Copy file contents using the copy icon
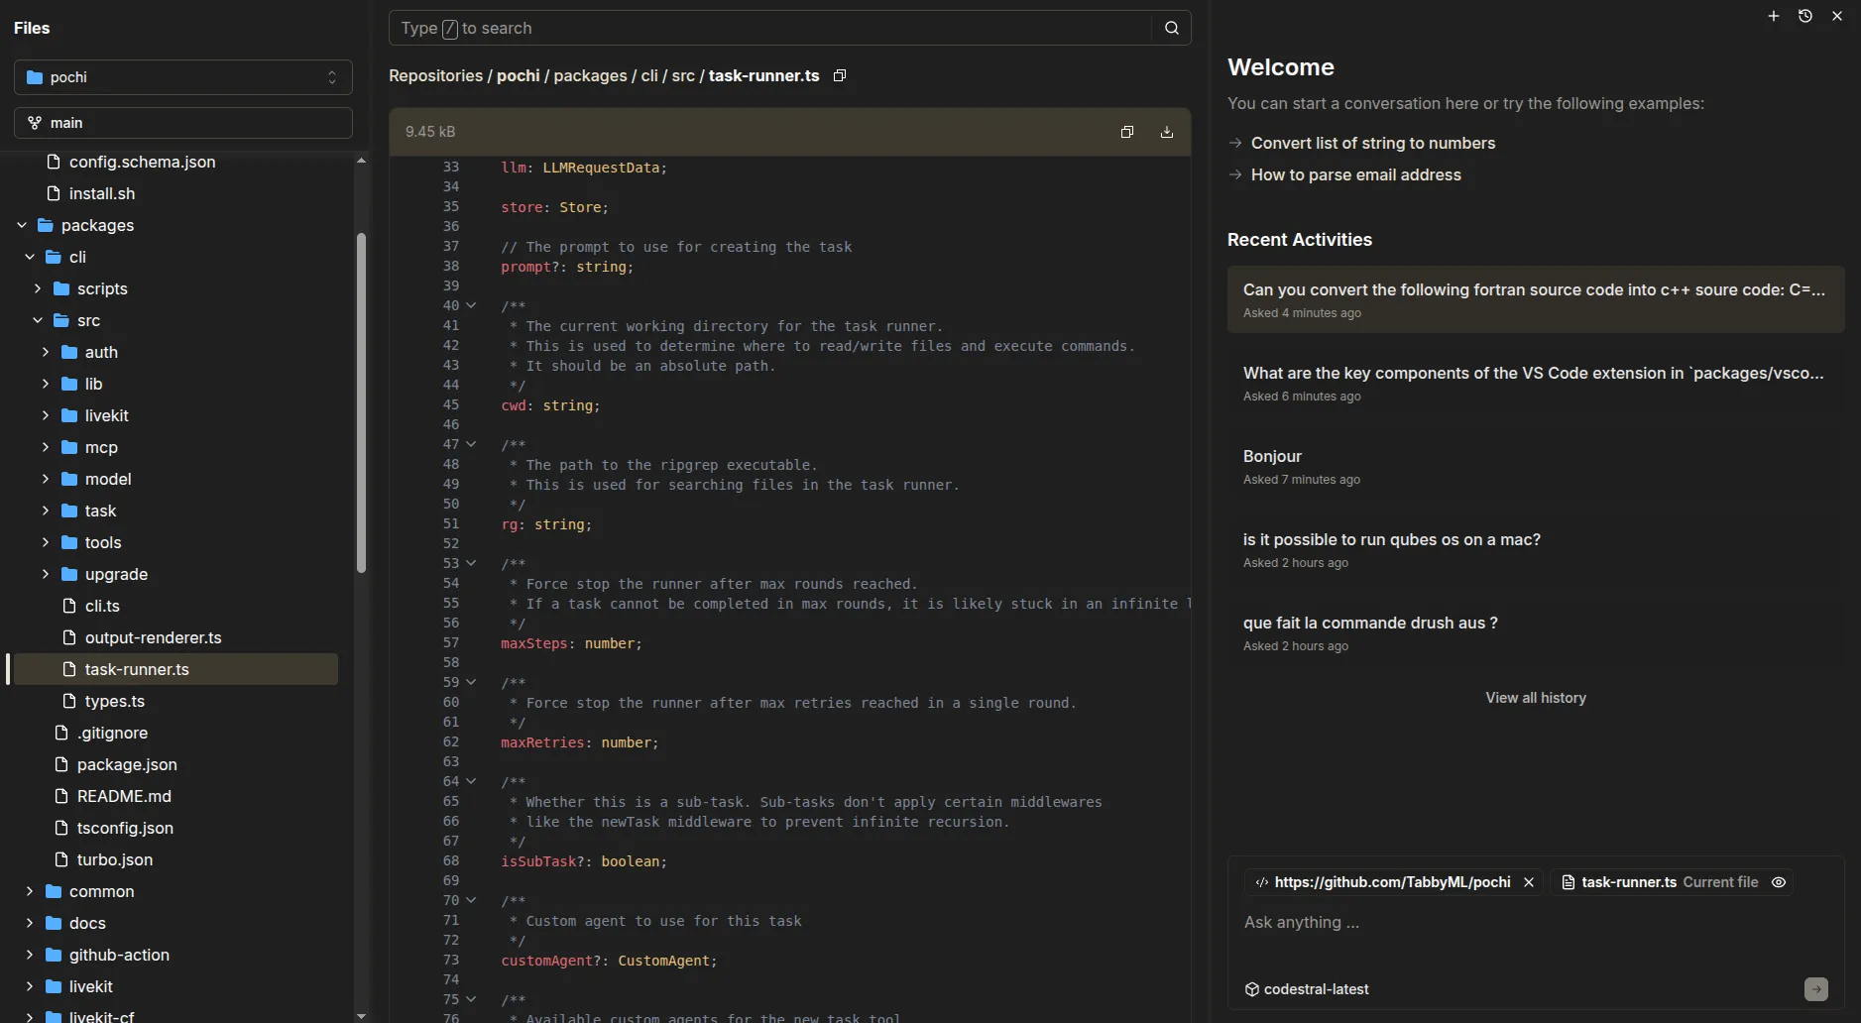Screen dimensions: 1861x1023 pos(1127,131)
